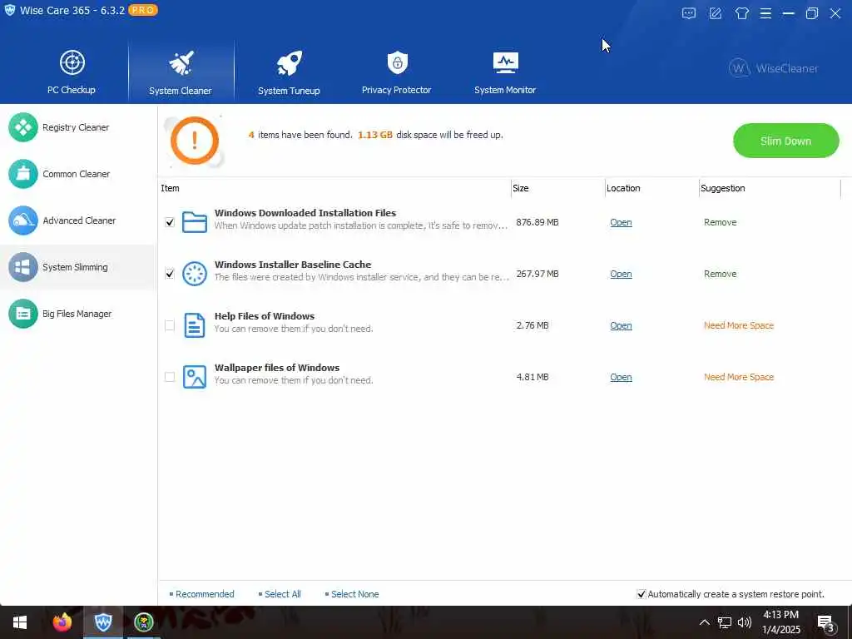Sort by the Item column header

pyautogui.click(x=170, y=188)
